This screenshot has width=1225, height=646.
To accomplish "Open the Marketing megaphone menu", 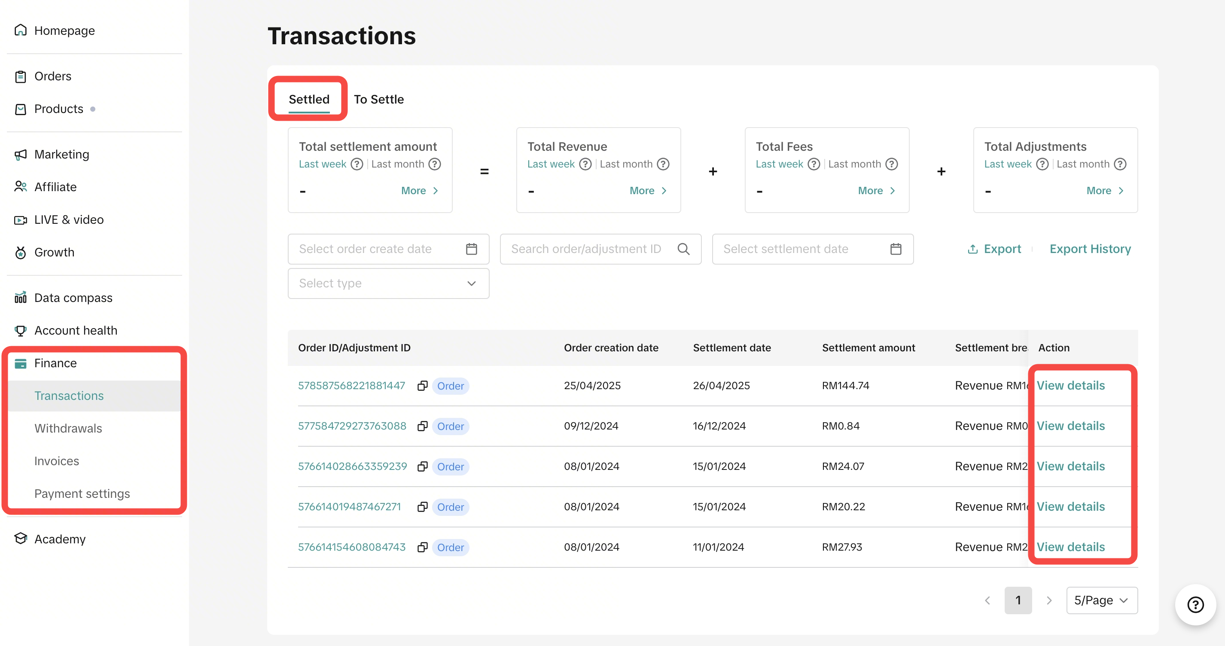I will tap(21, 155).
